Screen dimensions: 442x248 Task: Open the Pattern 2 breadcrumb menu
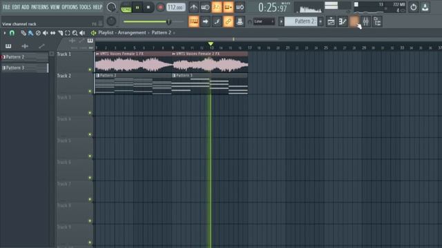(161, 32)
